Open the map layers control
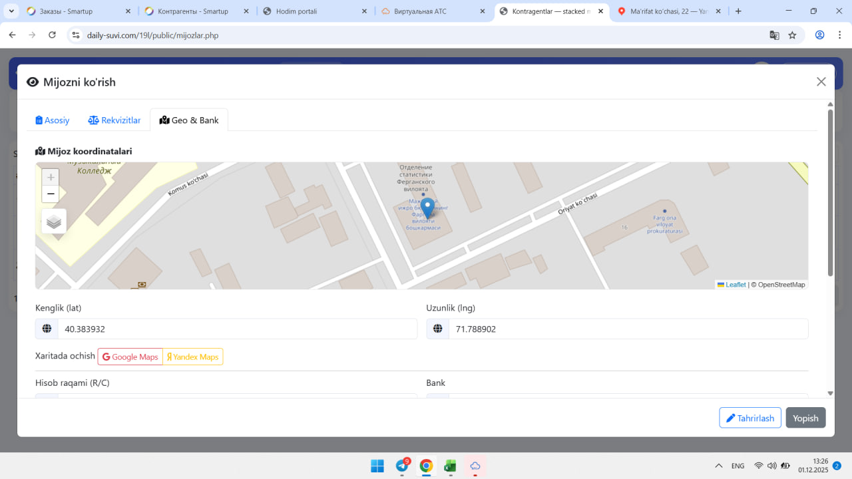852x479 pixels. [x=54, y=222]
